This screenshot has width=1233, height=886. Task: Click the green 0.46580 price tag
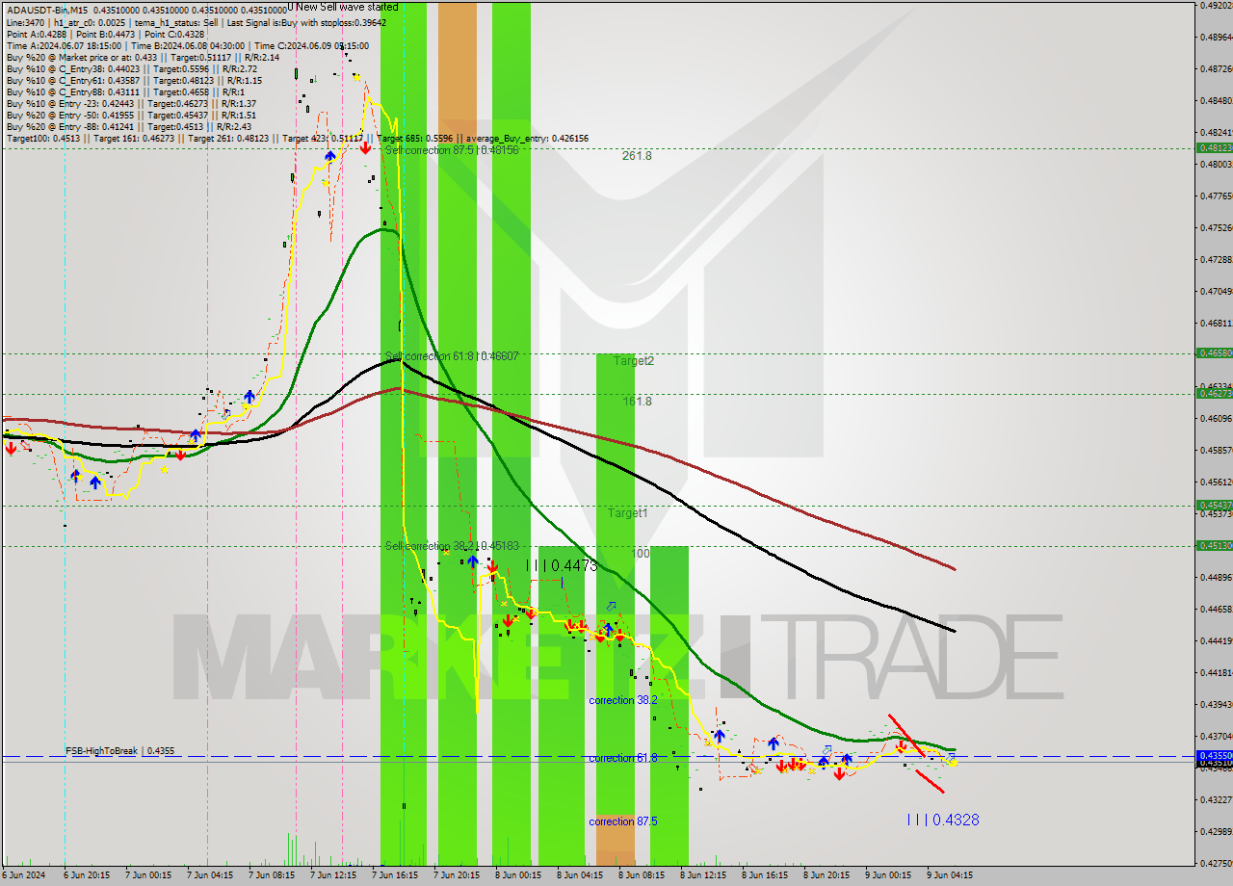[1214, 353]
